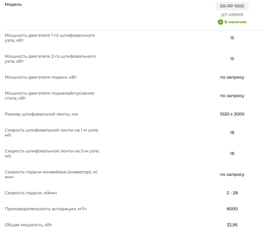Click 'Скорость шлифовальной ленты на 1-м узле' row
Screen dimensions: 264x236
click(x=135, y=133)
